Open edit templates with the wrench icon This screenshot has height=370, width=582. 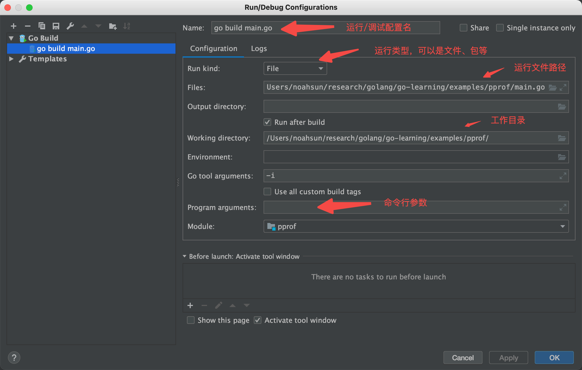tap(70, 26)
